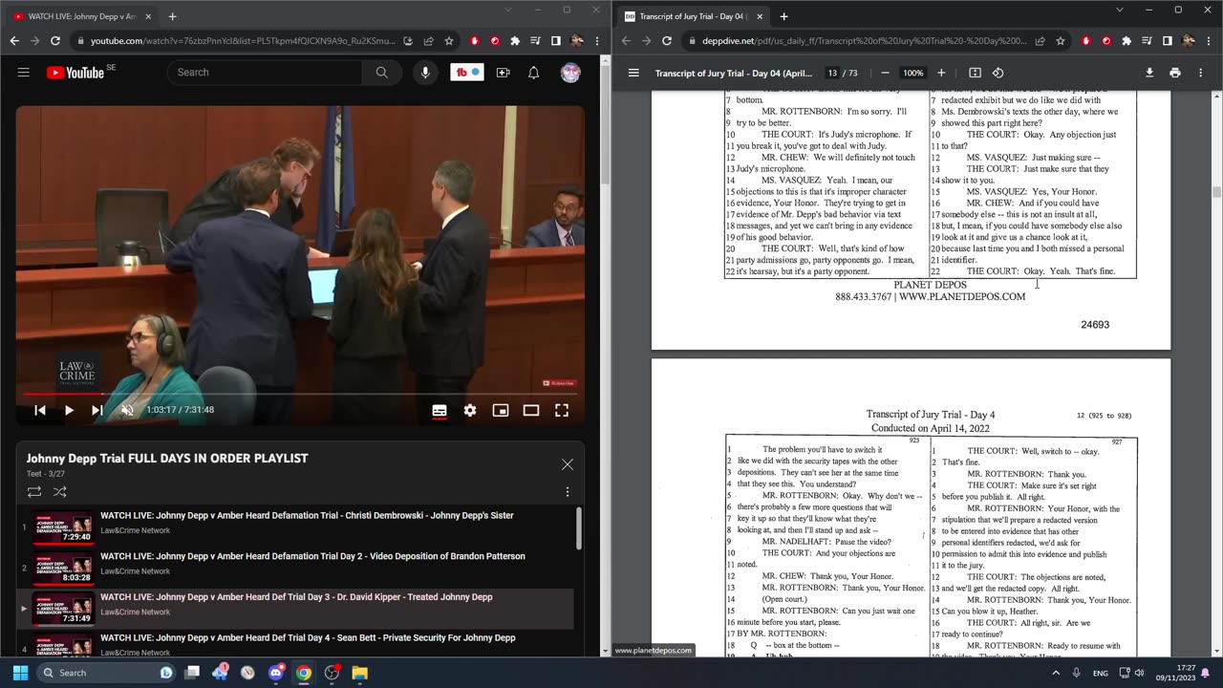This screenshot has width=1223, height=688.
Task: Open Chrome menu in the YouTube window
Action: tap(597, 41)
